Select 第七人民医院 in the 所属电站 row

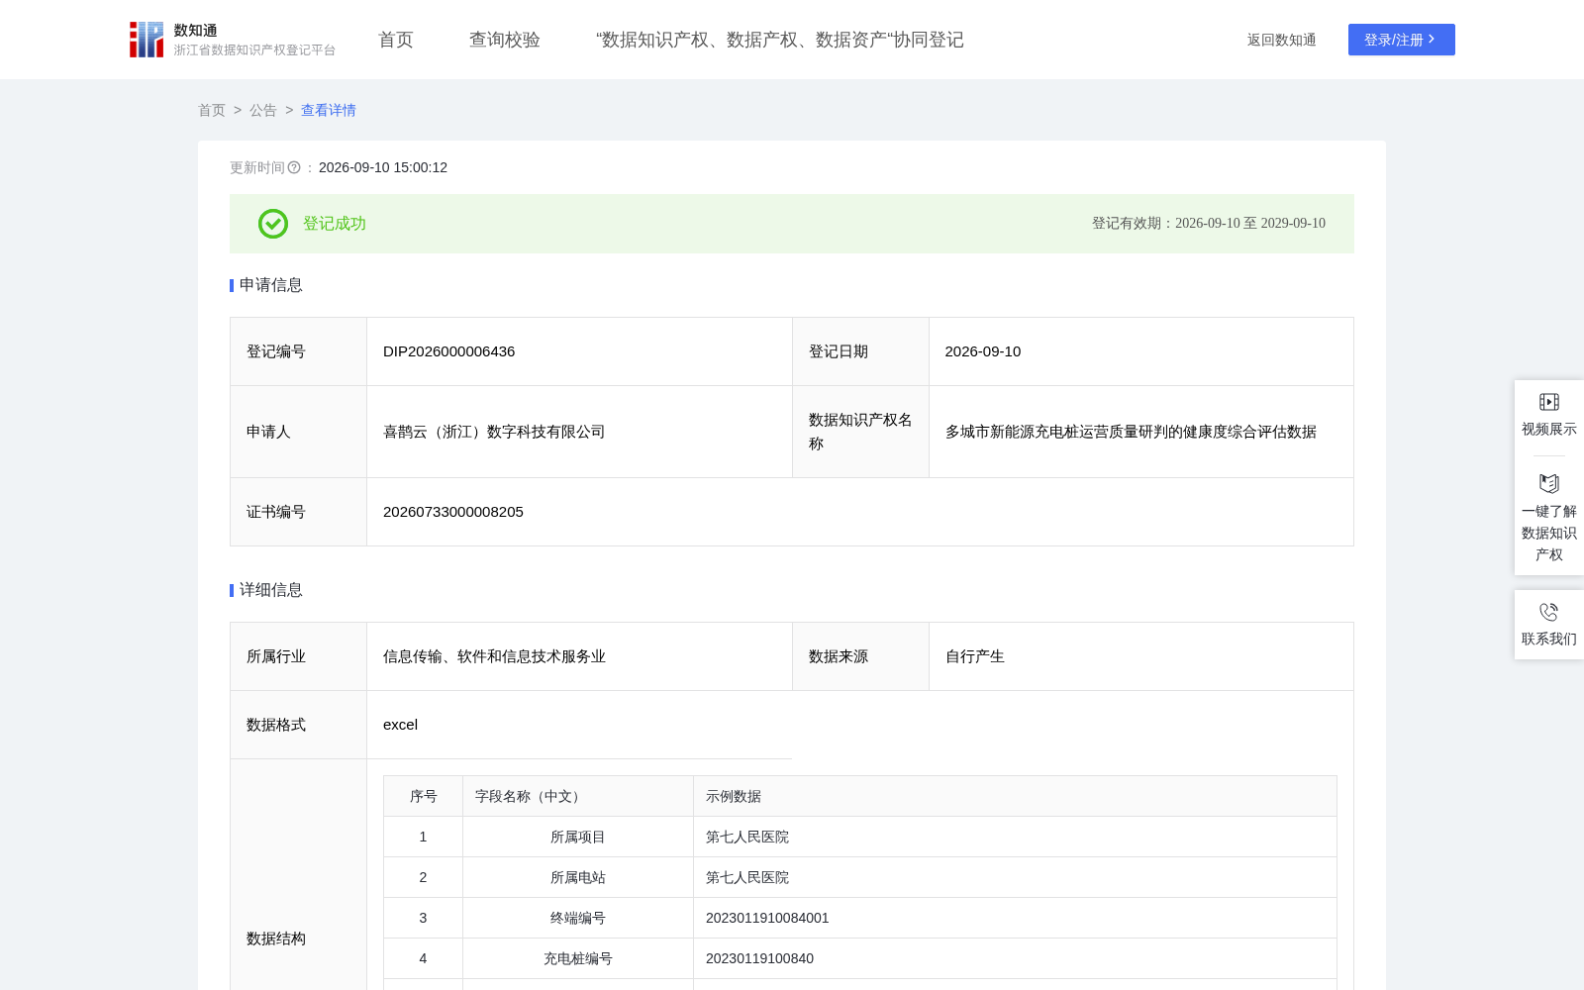tap(747, 877)
